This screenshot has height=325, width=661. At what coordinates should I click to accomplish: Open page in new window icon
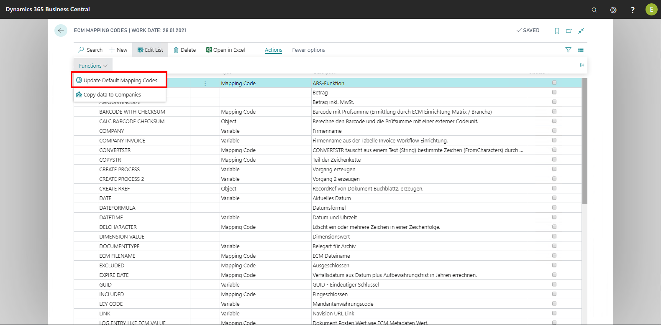569,31
